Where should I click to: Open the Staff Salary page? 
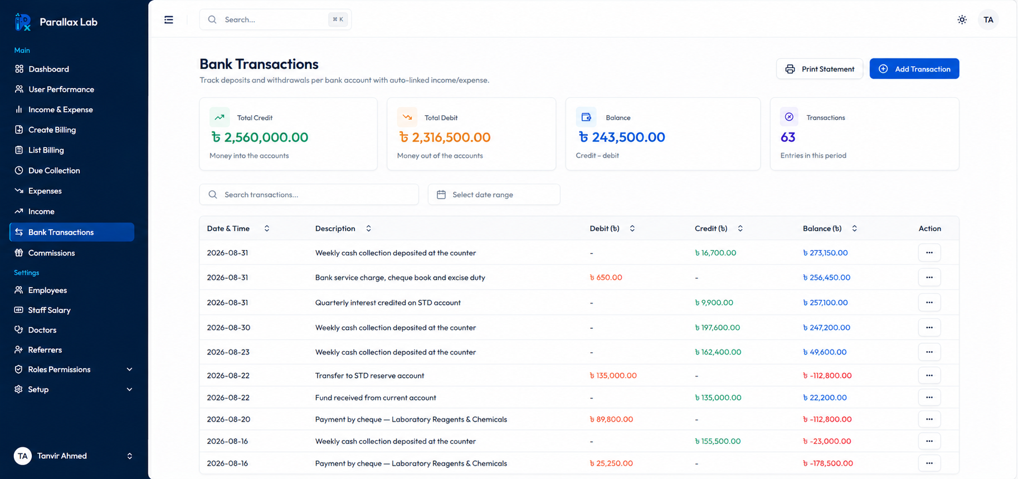(72, 310)
